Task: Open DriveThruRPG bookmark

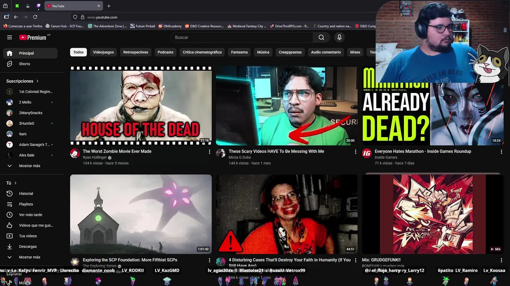Action: click(x=289, y=26)
